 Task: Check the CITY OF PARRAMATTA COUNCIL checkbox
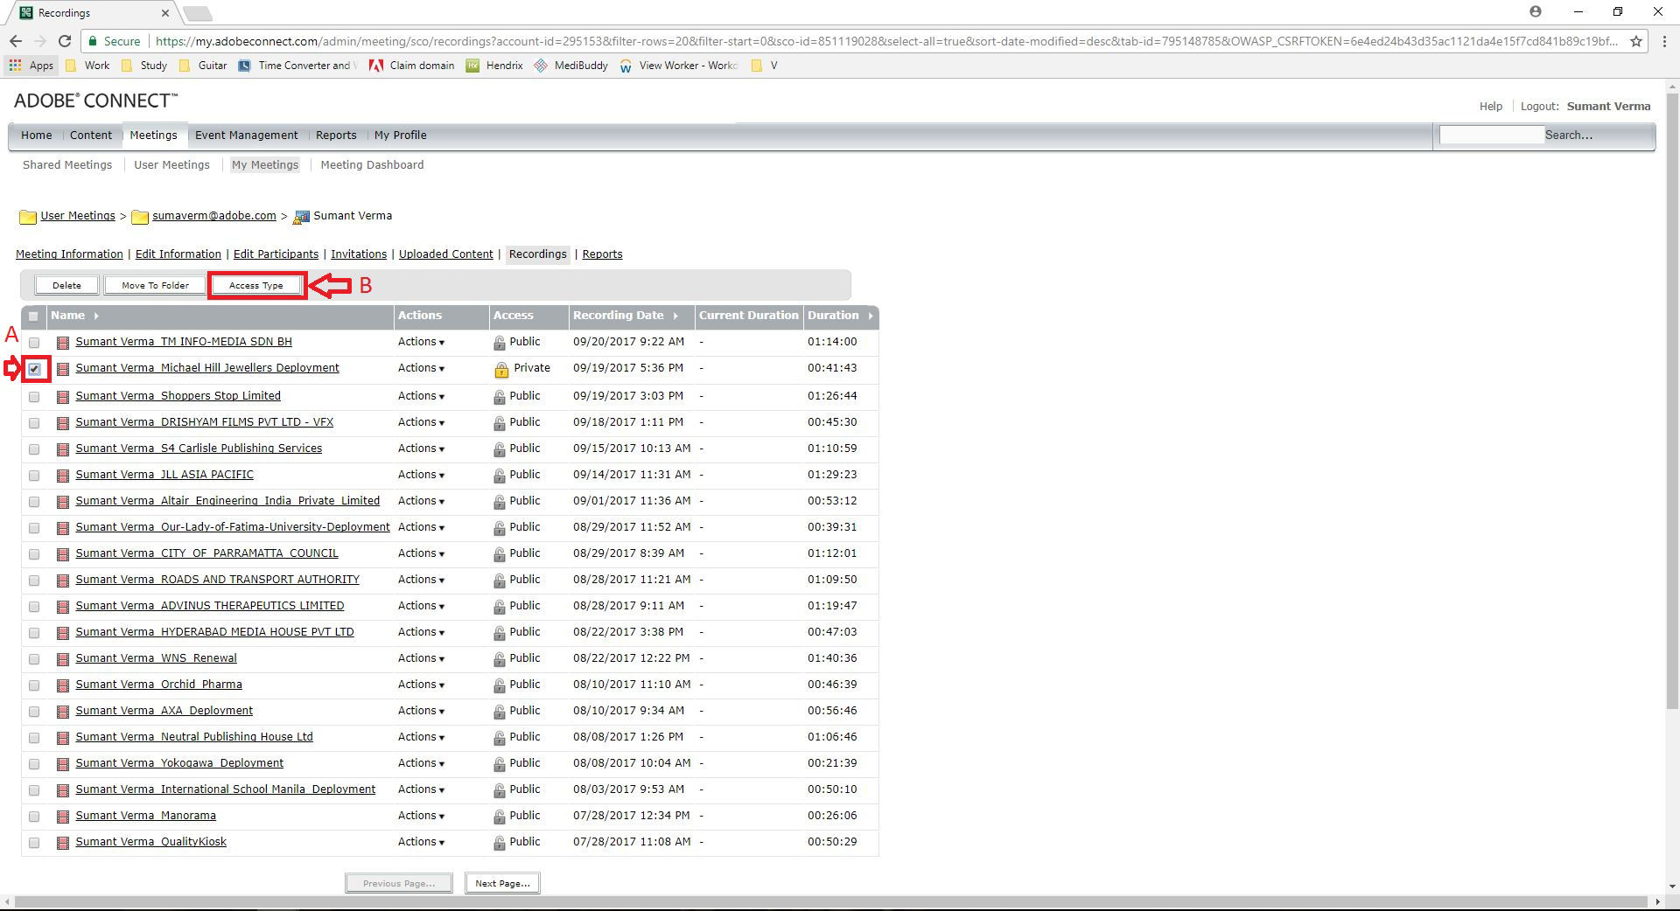click(34, 554)
